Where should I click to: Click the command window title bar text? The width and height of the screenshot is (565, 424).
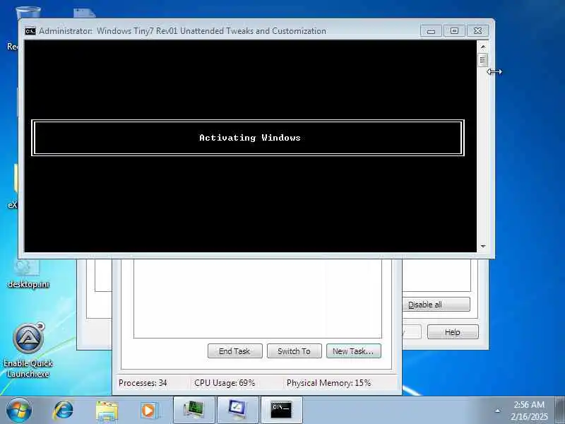point(182,31)
